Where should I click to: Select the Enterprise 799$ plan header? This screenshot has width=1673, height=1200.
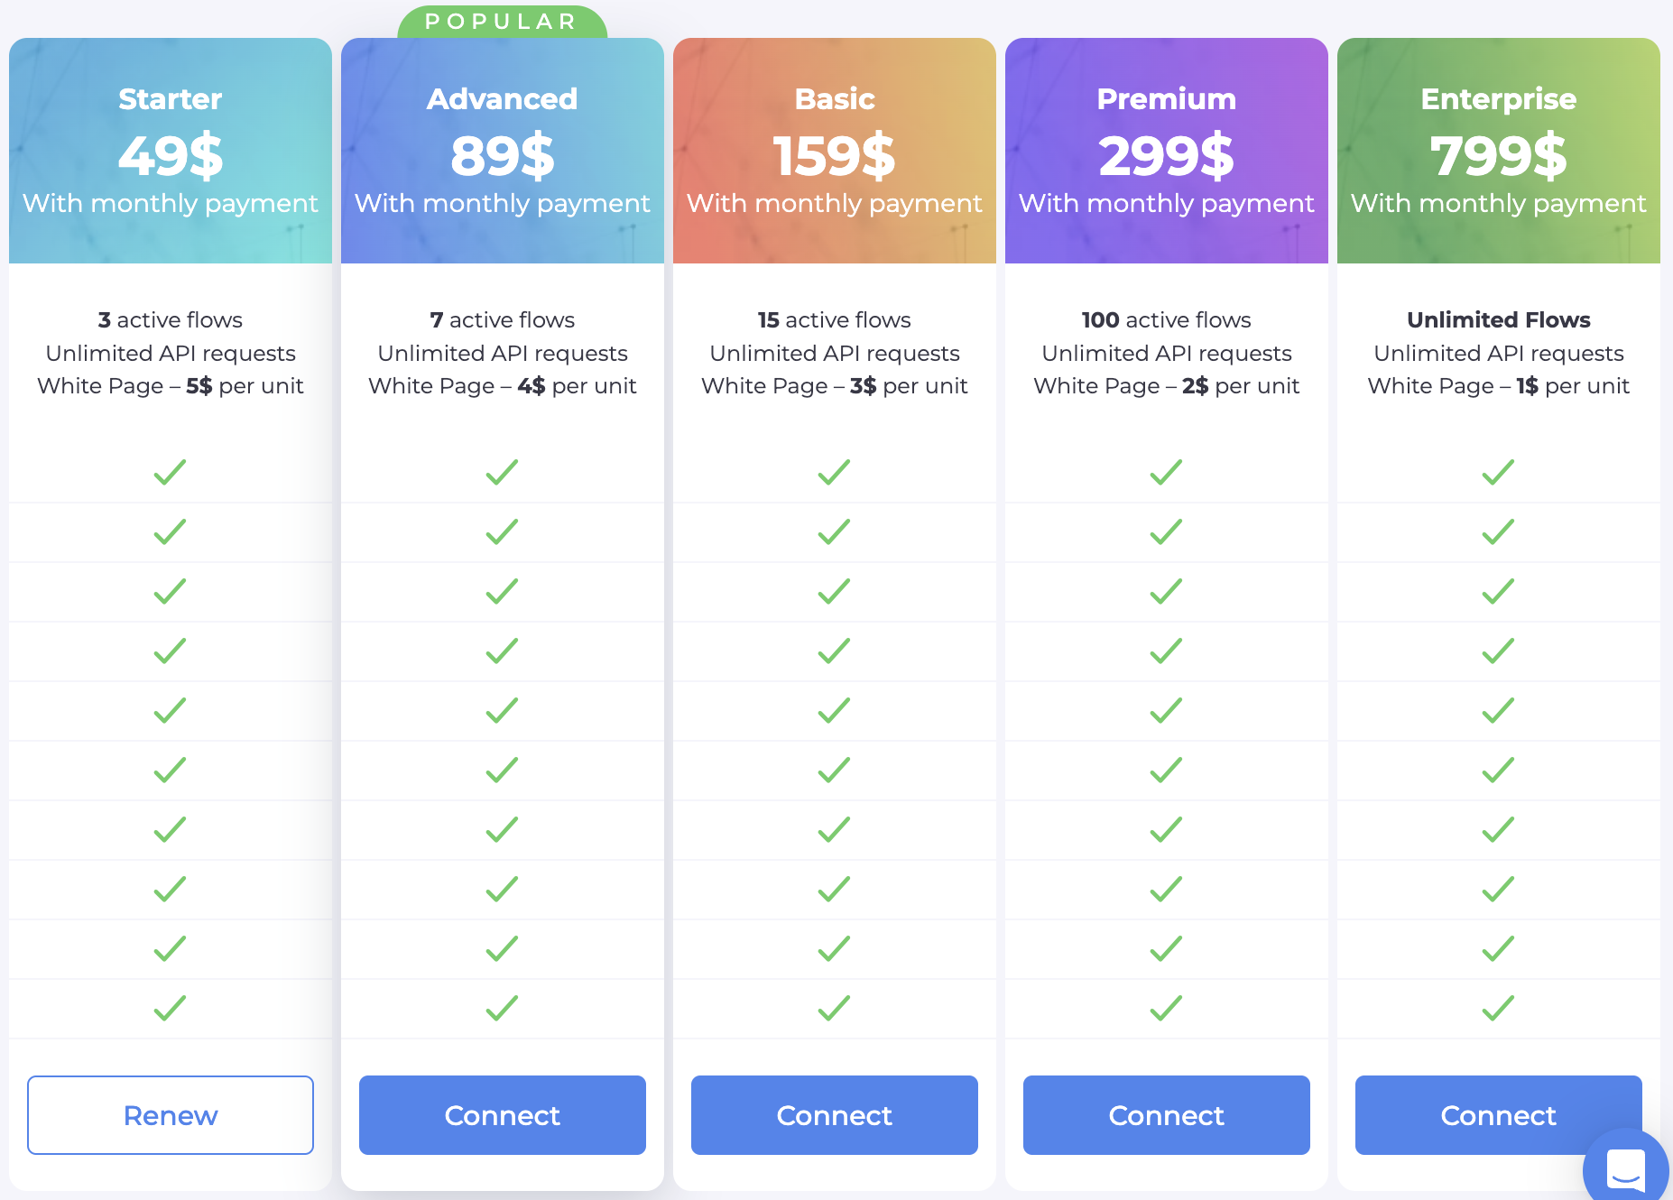tap(1499, 151)
